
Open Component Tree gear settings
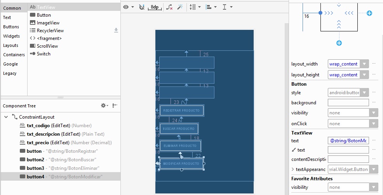pos(104,105)
